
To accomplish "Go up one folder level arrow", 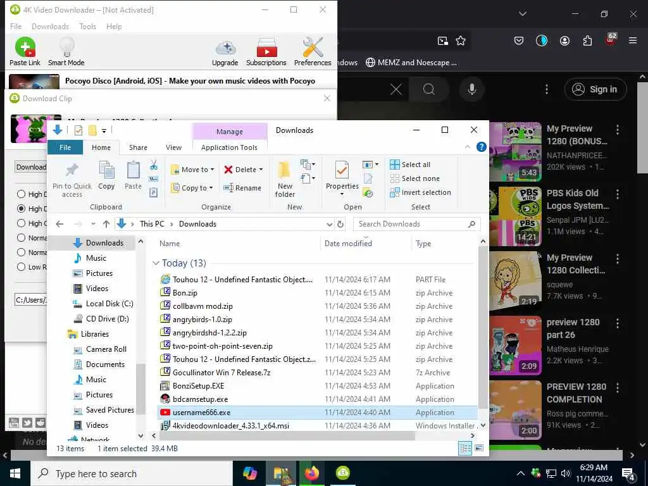I will pyautogui.click(x=106, y=224).
